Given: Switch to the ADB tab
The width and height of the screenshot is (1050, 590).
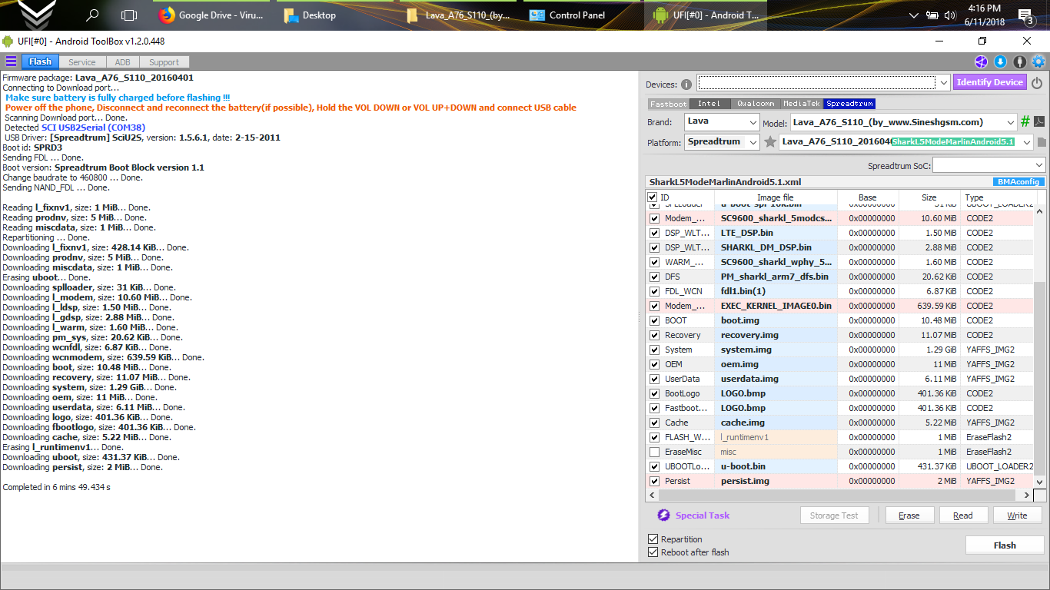Looking at the screenshot, I should click(123, 62).
